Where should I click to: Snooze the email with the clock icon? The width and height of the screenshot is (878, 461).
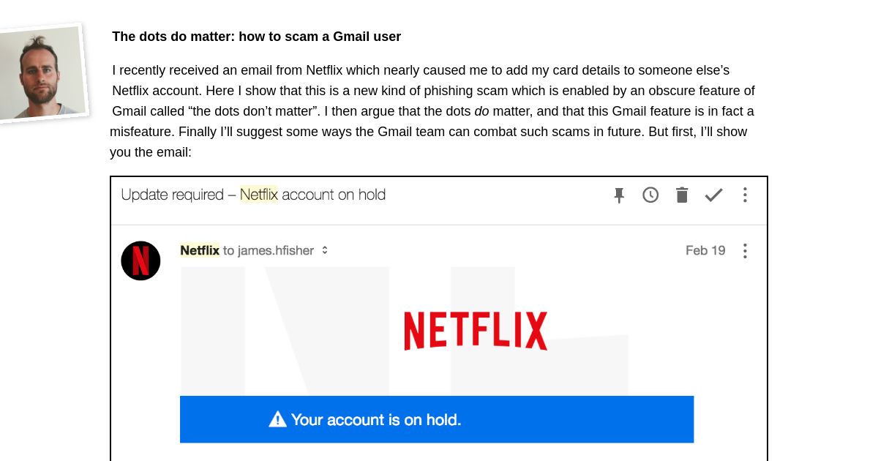tap(650, 195)
